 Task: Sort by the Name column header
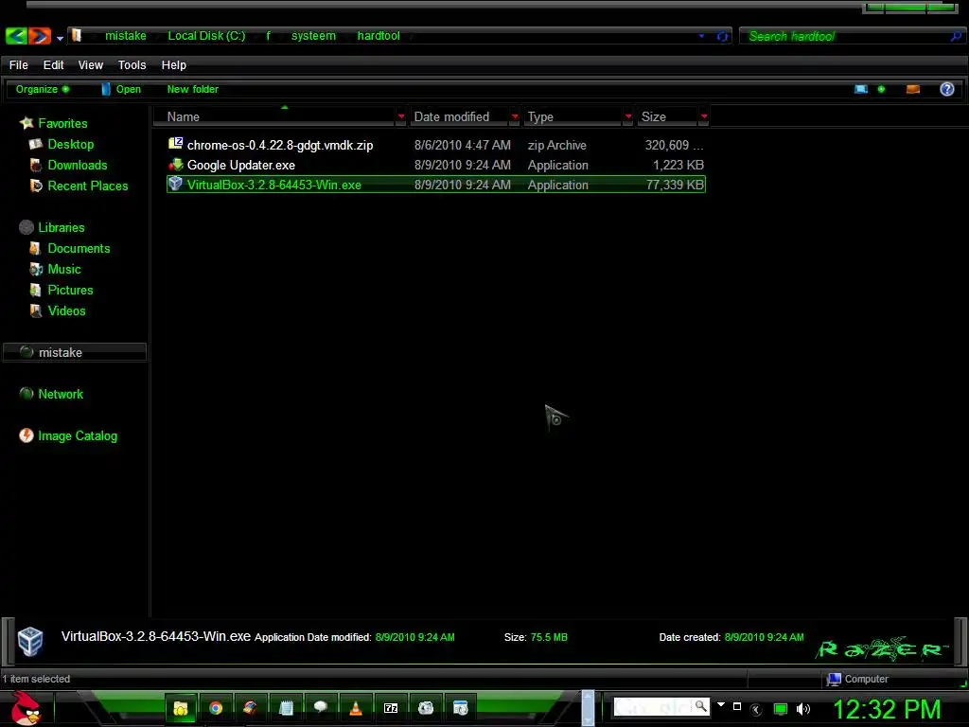point(273,116)
